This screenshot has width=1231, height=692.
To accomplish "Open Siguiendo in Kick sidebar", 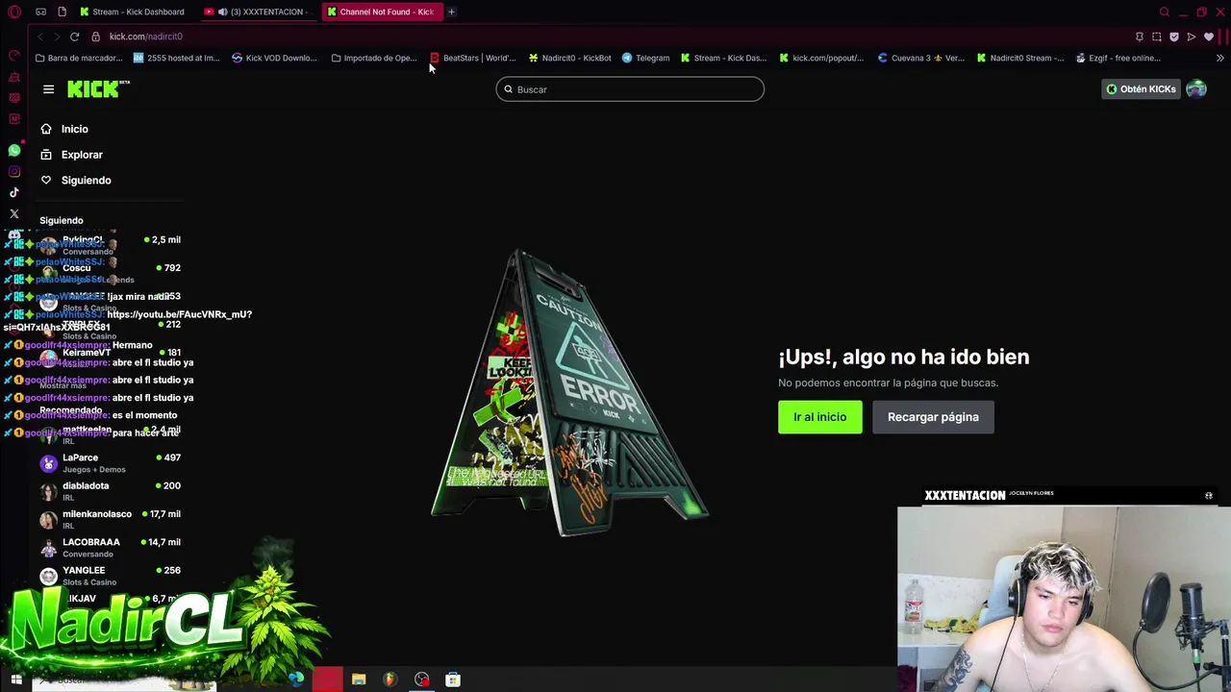I will pos(75,181).
